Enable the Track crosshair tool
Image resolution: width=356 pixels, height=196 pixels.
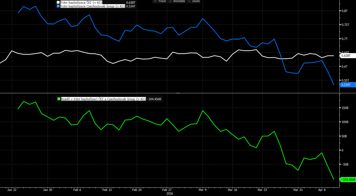click(160, 1)
